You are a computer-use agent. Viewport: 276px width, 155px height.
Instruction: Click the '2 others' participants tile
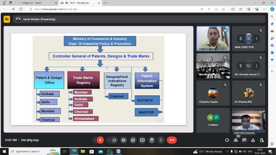point(213,120)
